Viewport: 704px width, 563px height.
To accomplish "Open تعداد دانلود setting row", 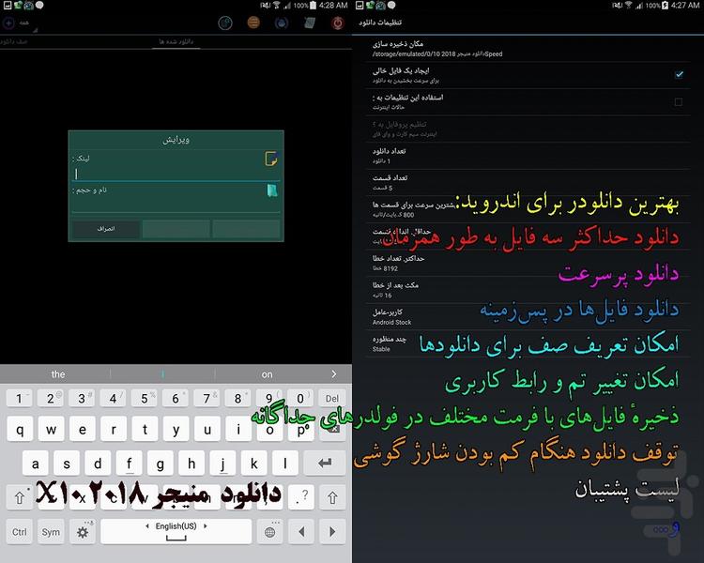I will (528, 156).
